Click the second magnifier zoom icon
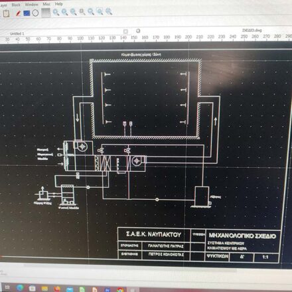 [64, 12]
